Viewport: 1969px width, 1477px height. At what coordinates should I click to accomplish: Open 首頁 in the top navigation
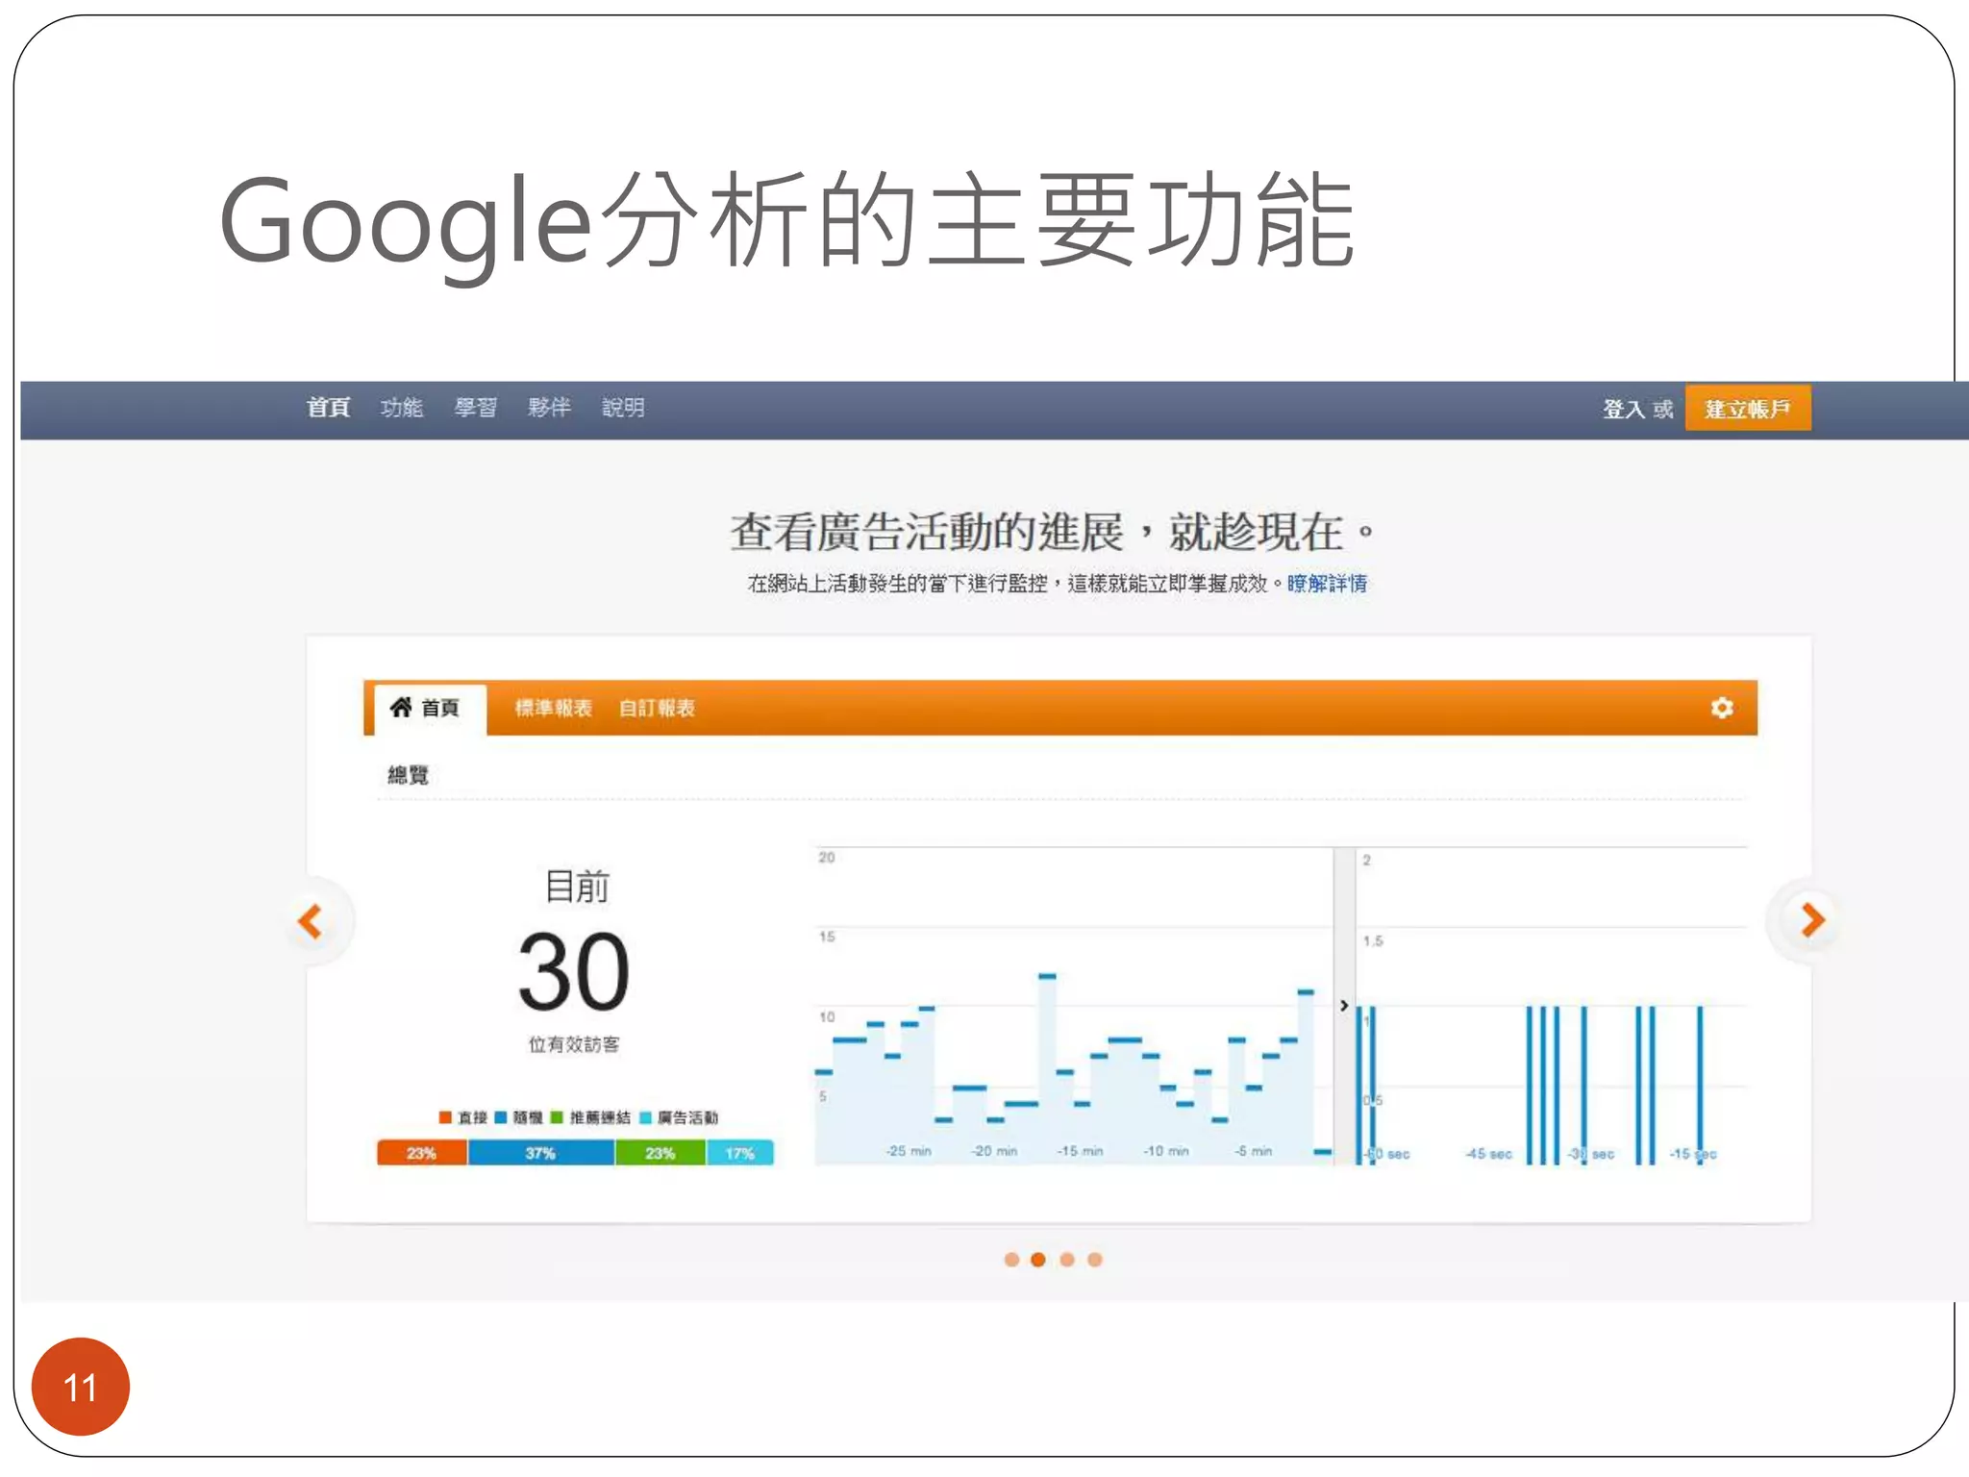pos(328,408)
